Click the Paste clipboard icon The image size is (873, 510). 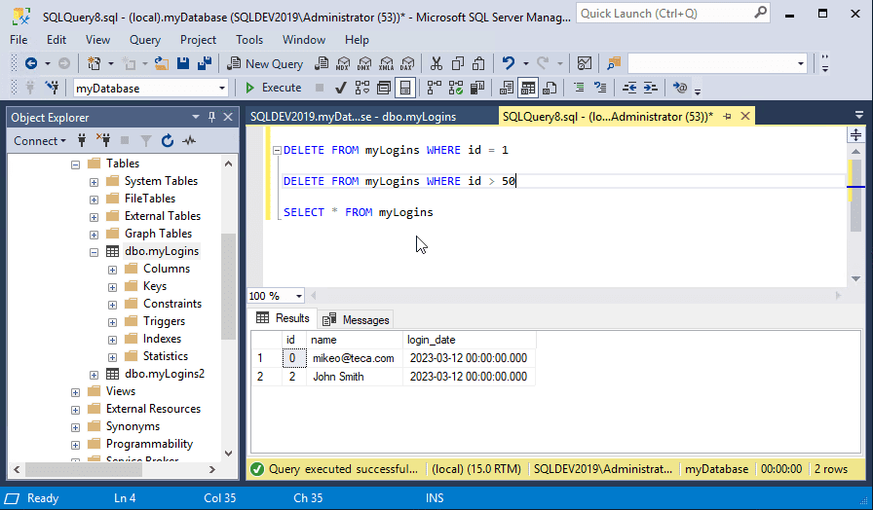click(478, 64)
